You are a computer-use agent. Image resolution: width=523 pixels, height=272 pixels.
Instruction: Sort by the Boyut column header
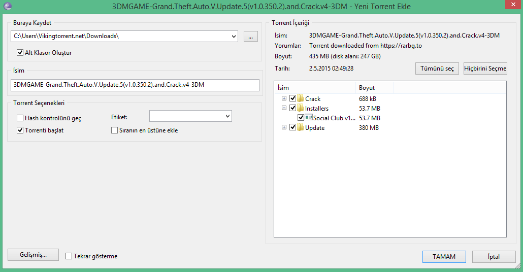coord(375,88)
